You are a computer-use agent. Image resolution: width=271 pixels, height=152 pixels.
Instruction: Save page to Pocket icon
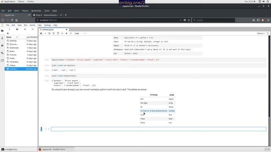185,20
